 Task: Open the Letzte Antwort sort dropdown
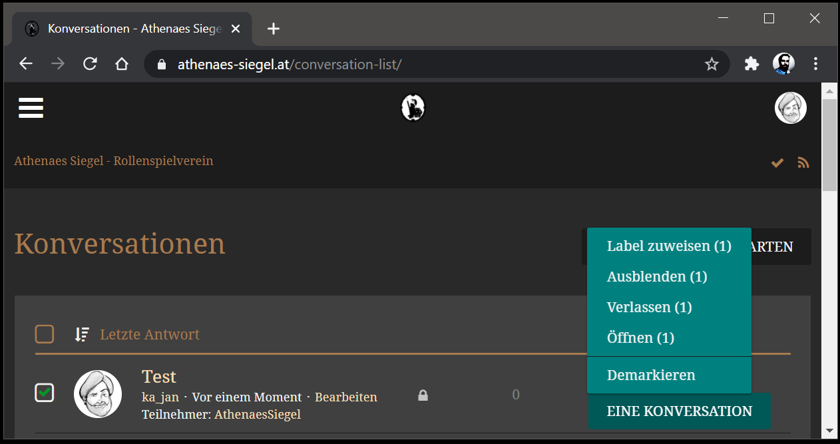pyautogui.click(x=150, y=334)
